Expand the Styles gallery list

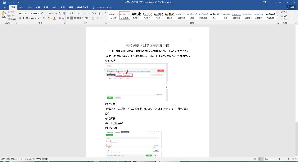276,18
